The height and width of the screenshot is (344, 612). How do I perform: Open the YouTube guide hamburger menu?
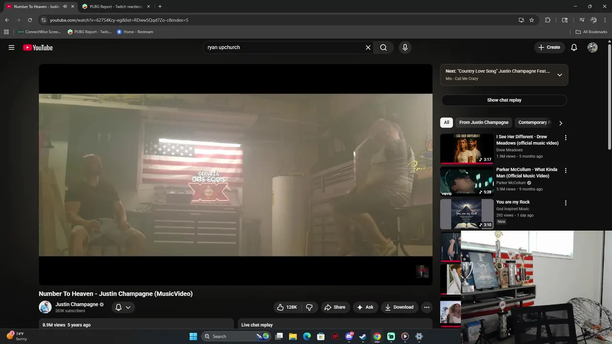pyautogui.click(x=11, y=47)
